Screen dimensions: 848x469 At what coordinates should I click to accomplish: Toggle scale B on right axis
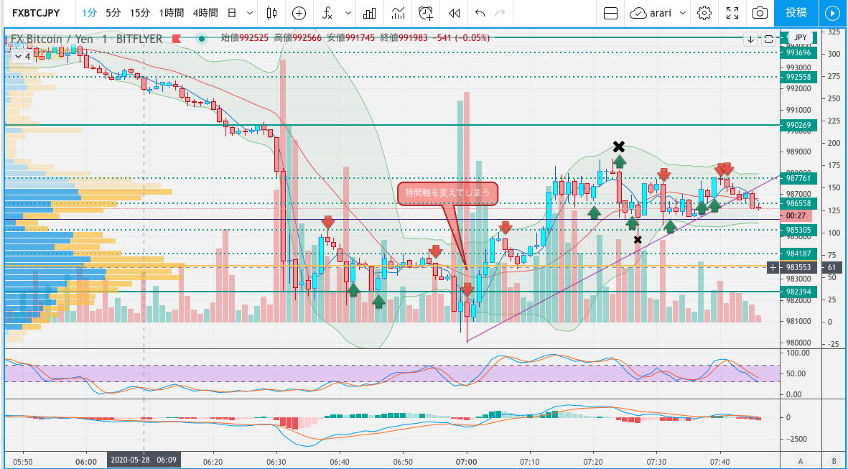(x=834, y=460)
